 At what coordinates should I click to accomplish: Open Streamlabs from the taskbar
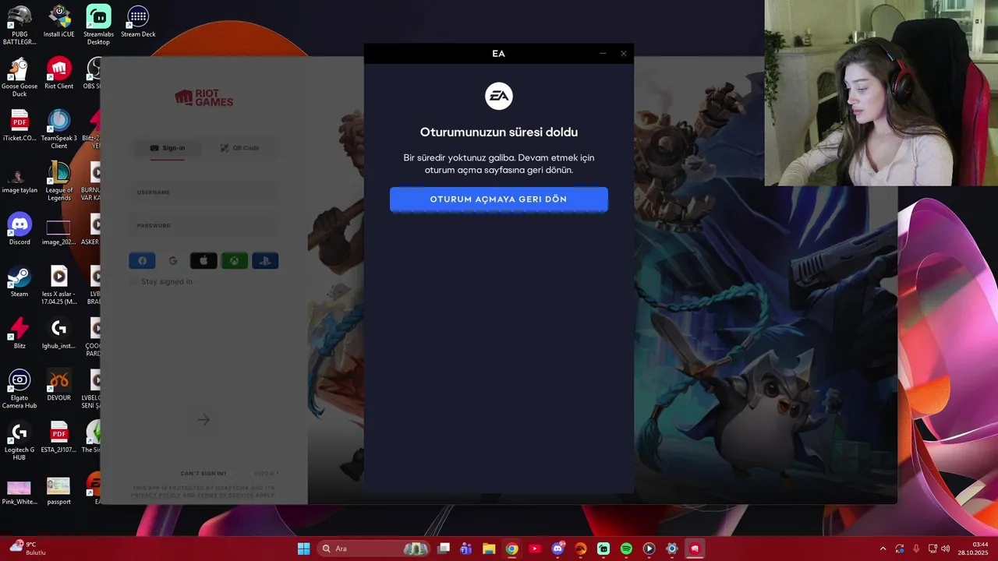(x=603, y=549)
